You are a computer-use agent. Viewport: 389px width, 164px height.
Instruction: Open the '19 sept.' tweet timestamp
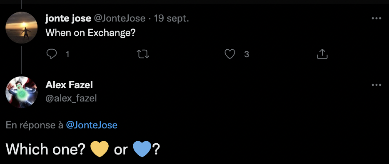(172, 19)
